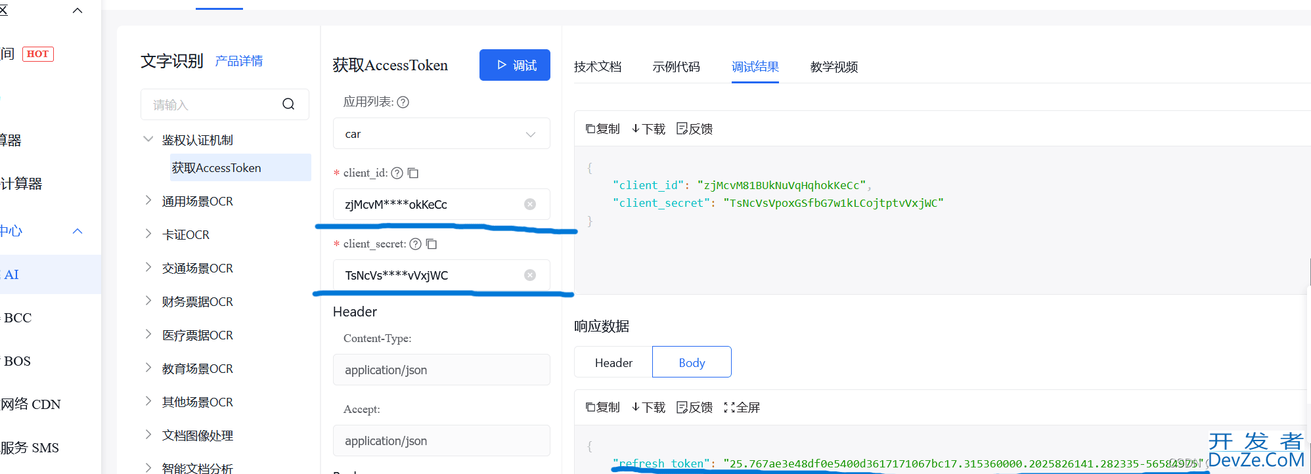Click the Content-Type application/json field
This screenshot has height=474, width=1311.
441,370
